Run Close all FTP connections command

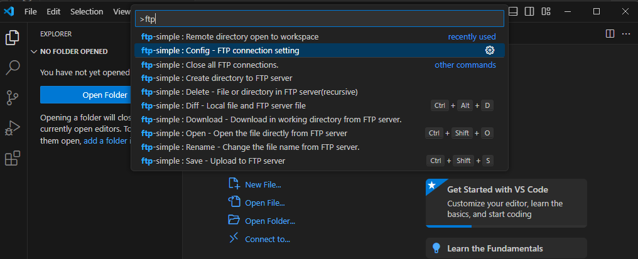coord(320,65)
